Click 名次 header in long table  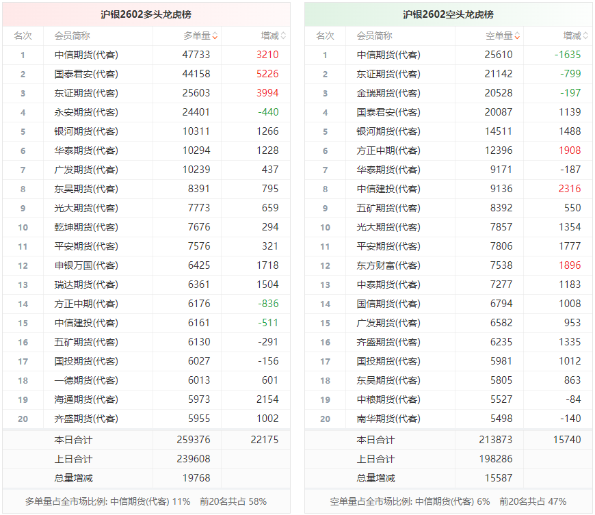[23, 36]
